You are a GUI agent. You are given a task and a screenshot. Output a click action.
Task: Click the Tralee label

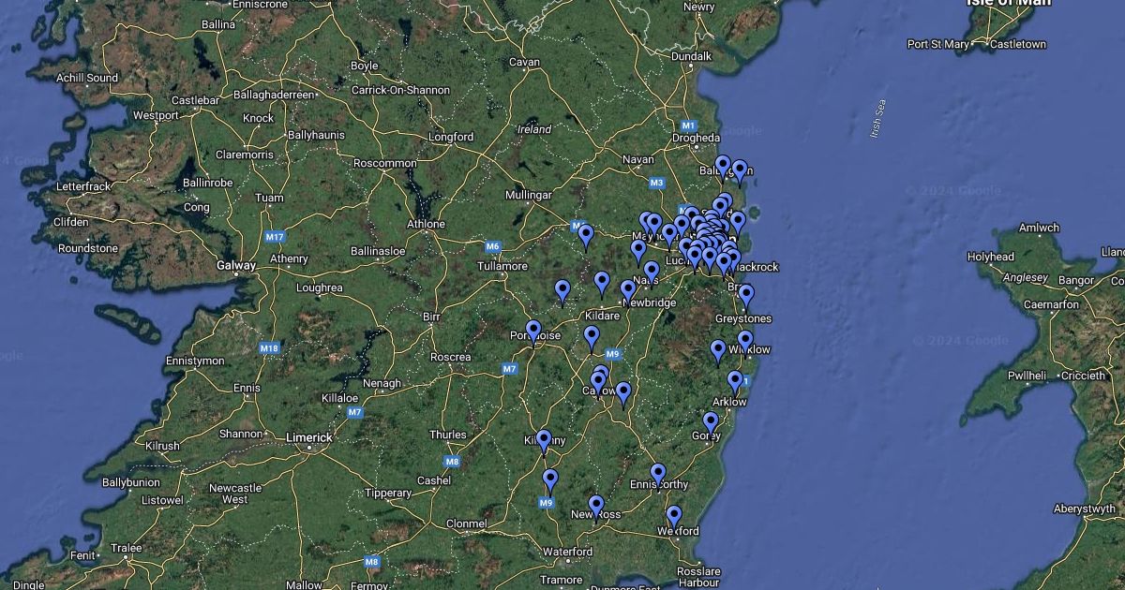tap(127, 548)
